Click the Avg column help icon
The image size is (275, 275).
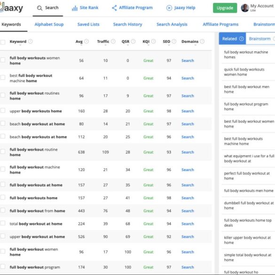(x=86, y=41)
